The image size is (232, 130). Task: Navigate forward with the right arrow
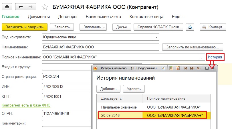point(31,7)
